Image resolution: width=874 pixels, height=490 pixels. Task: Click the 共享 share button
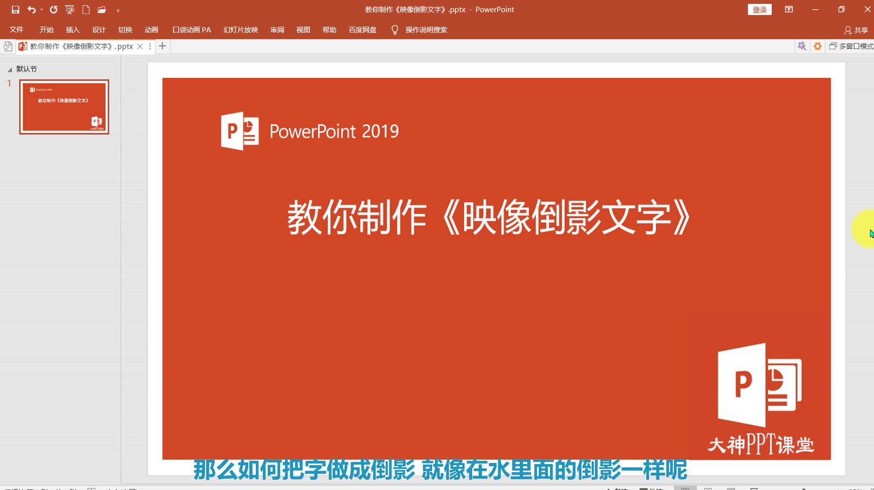856,30
